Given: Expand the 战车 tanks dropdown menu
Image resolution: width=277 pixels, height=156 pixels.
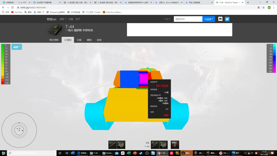Looking at the screenshot, I should [63, 19].
